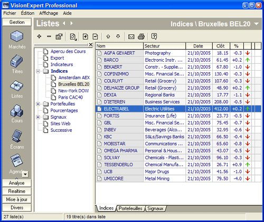Click the FORTIS document icon

99,116
